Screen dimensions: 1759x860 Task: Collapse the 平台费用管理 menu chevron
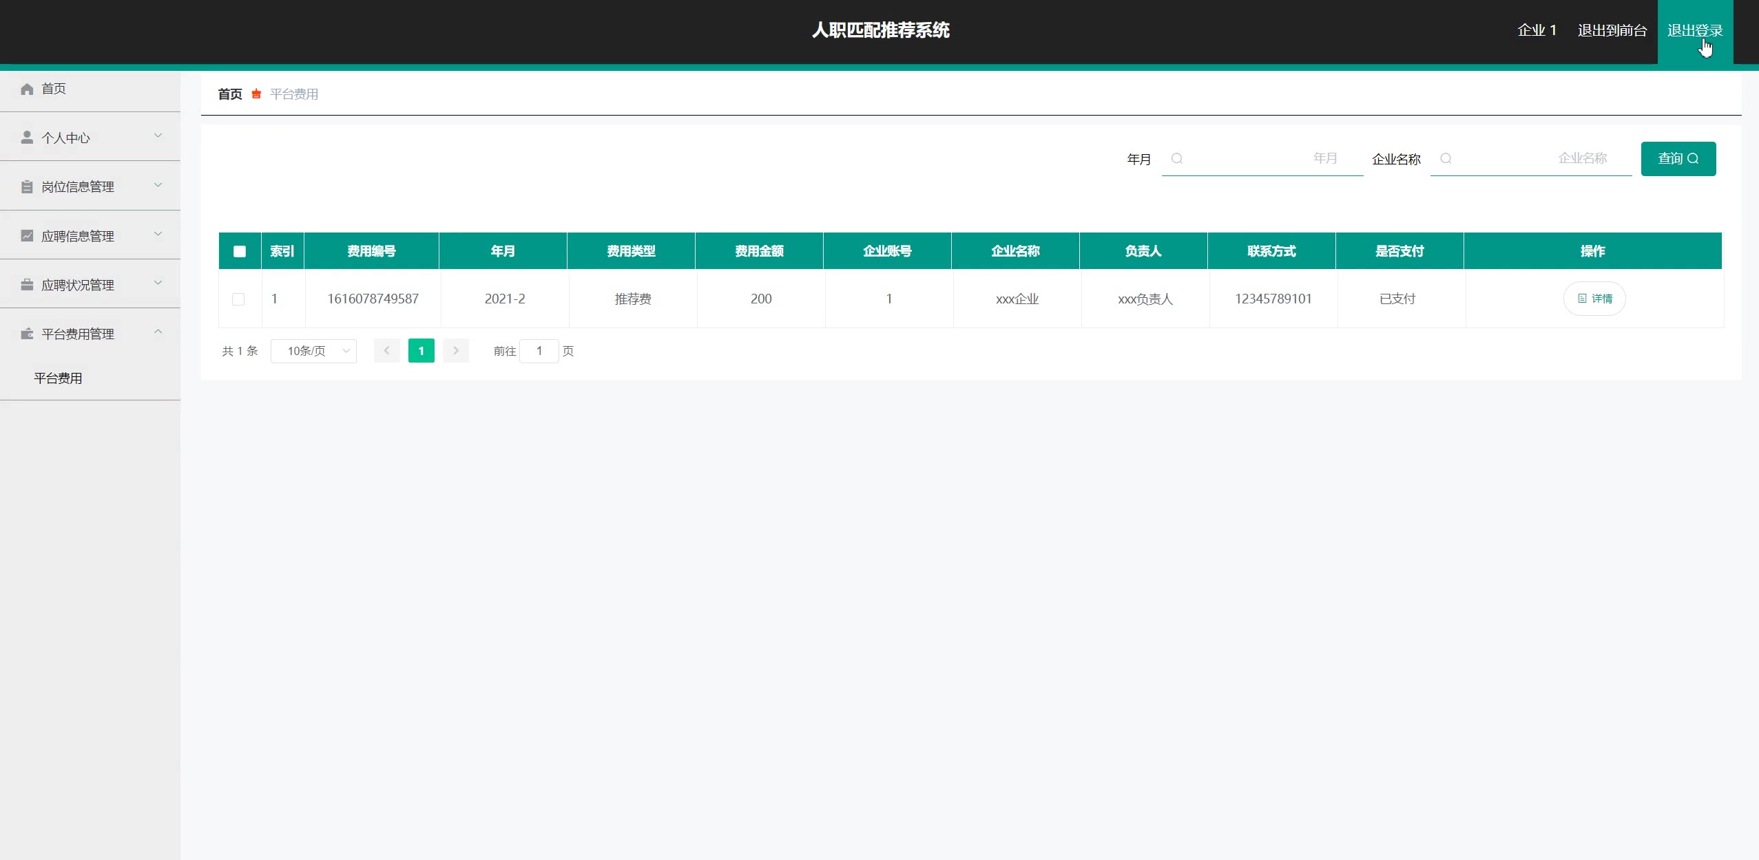tap(158, 332)
